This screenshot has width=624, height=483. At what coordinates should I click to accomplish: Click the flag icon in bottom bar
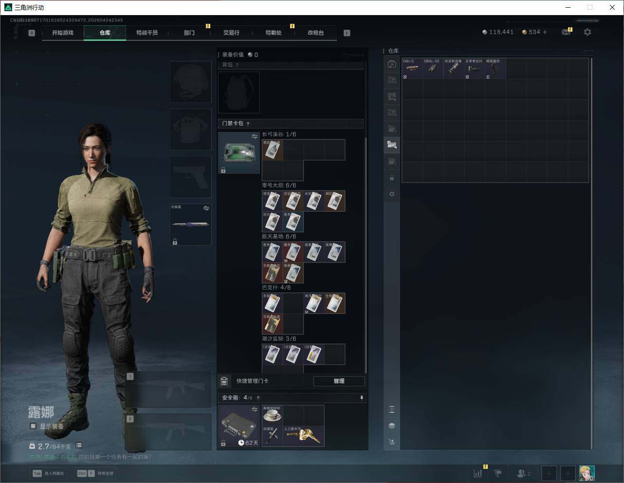pos(498,473)
